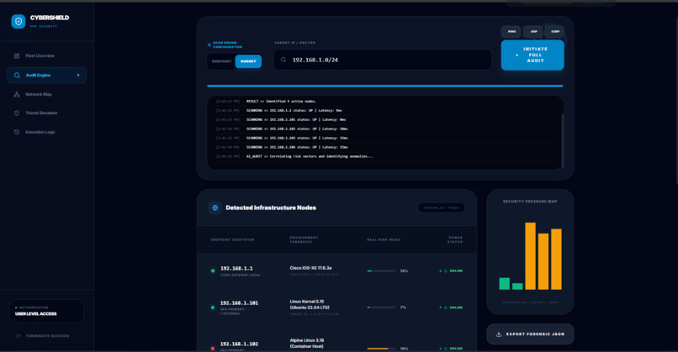The image size is (678, 352).
Task: Toggle the ICMP protocol chip
Action: [555, 32]
